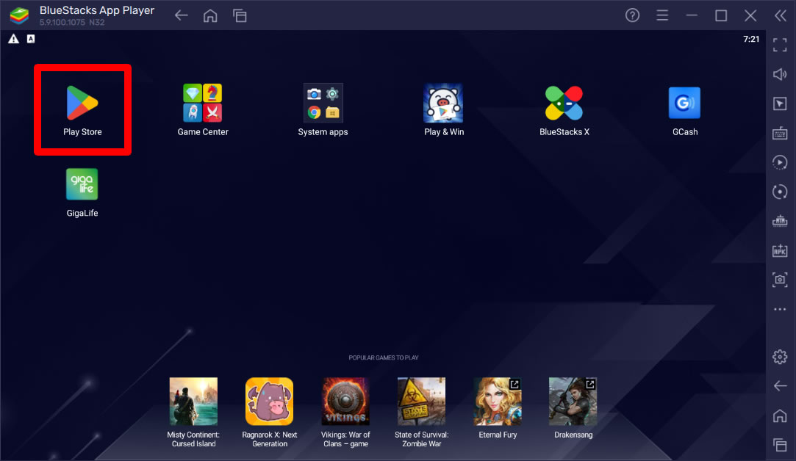This screenshot has height=461, width=796.
Task: Click the 'POPULAR GAMES TO PLAY' label
Action: (383, 357)
